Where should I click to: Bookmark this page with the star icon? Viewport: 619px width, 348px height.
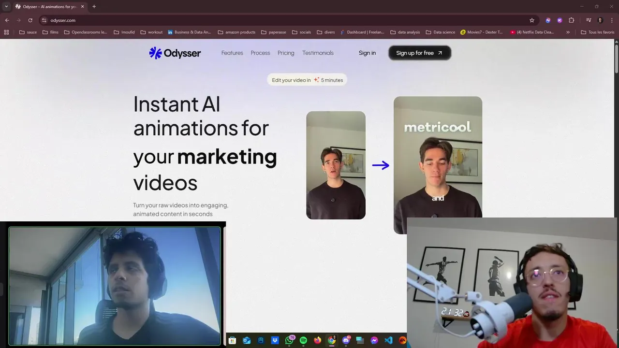[x=532, y=20]
